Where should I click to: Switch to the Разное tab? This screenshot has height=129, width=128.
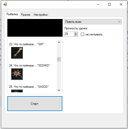(26, 15)
